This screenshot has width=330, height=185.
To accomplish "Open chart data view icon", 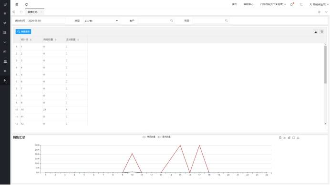I will (x=280, y=137).
